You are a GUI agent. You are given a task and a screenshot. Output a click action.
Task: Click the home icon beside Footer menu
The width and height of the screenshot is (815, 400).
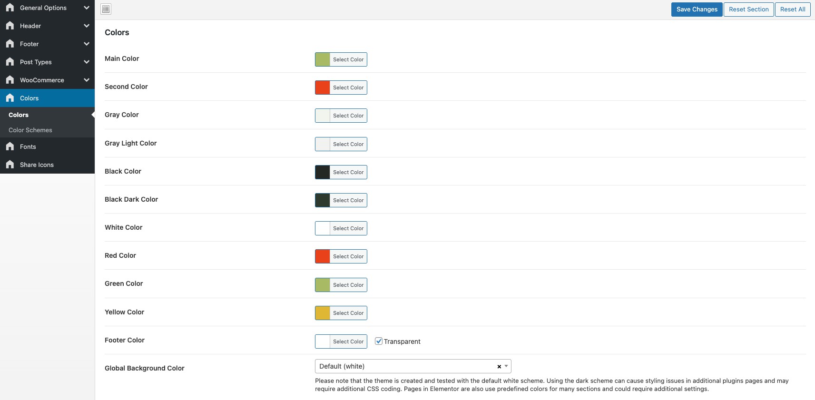tap(10, 44)
